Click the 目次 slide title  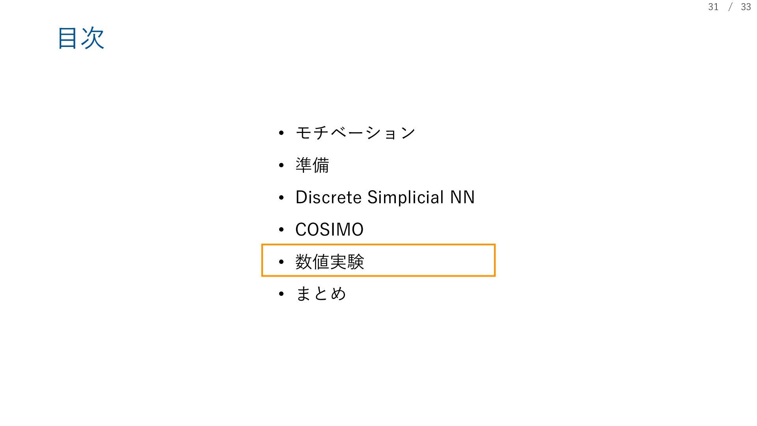pos(81,38)
